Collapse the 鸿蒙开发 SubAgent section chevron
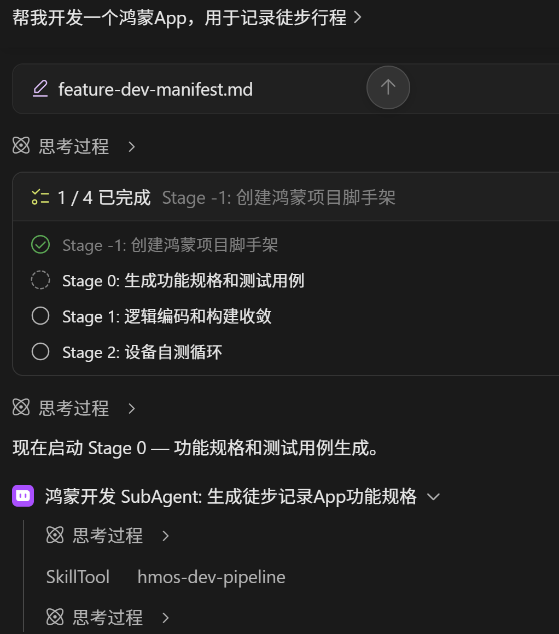 click(433, 496)
